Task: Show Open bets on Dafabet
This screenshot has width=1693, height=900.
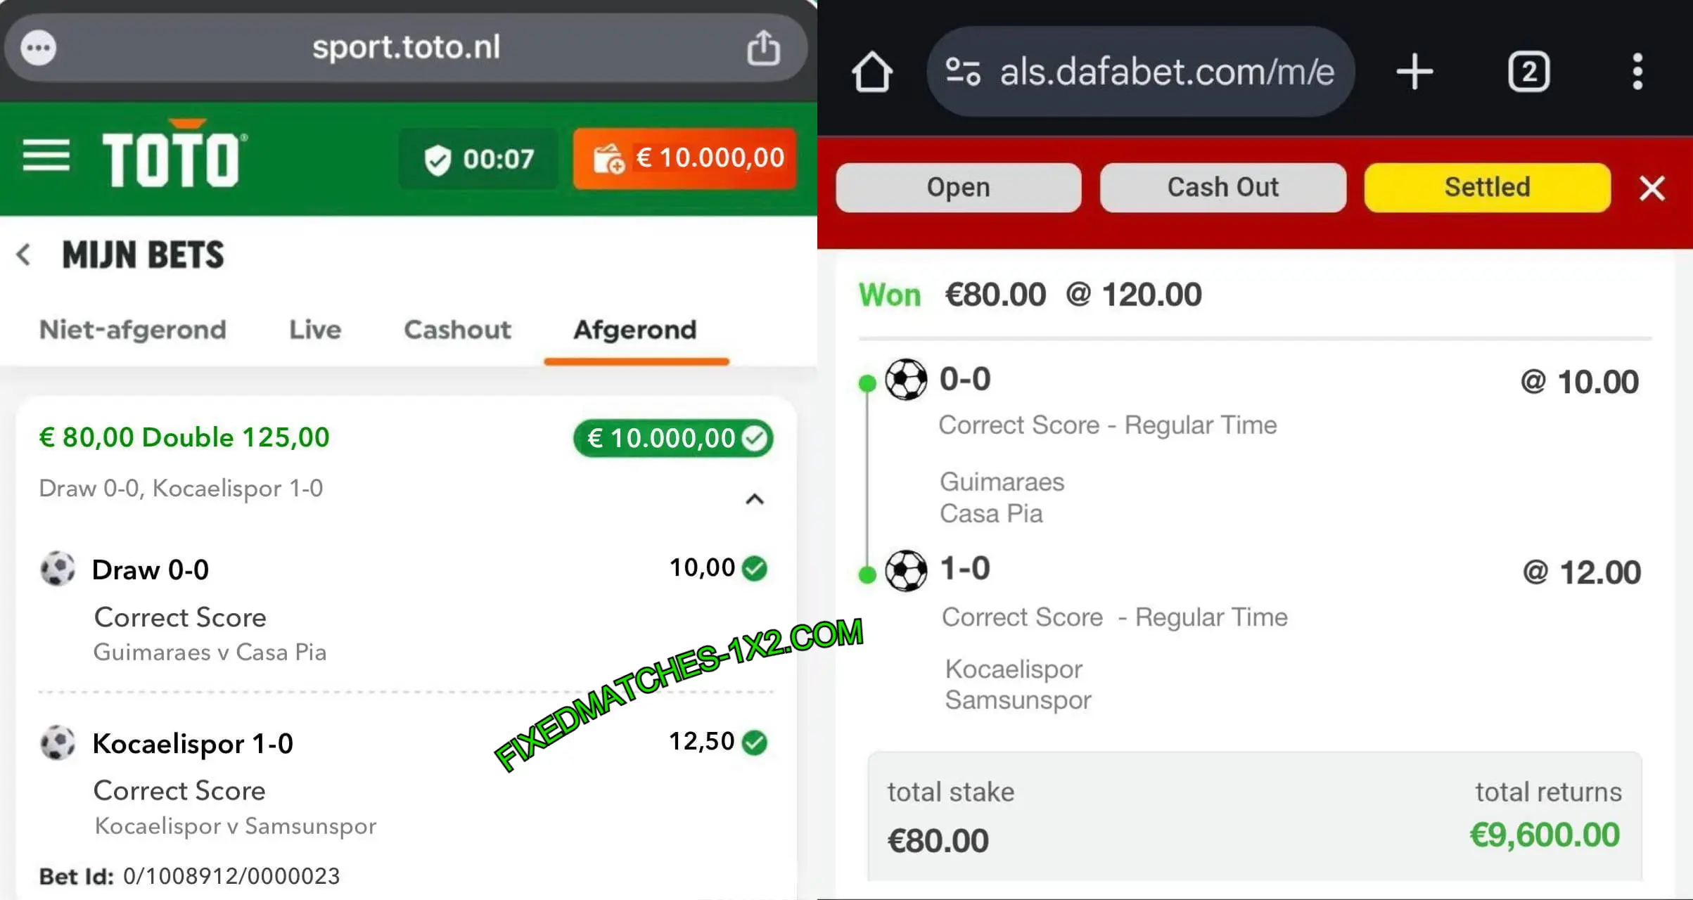Action: (958, 187)
